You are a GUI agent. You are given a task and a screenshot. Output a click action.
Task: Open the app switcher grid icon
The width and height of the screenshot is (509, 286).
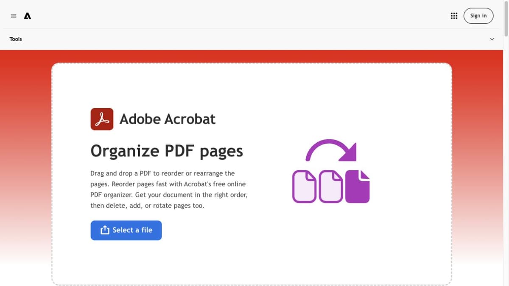(x=454, y=16)
